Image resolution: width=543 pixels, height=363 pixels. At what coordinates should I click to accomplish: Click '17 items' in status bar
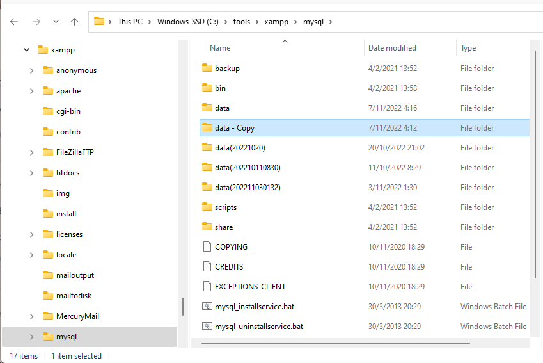pyautogui.click(x=24, y=356)
